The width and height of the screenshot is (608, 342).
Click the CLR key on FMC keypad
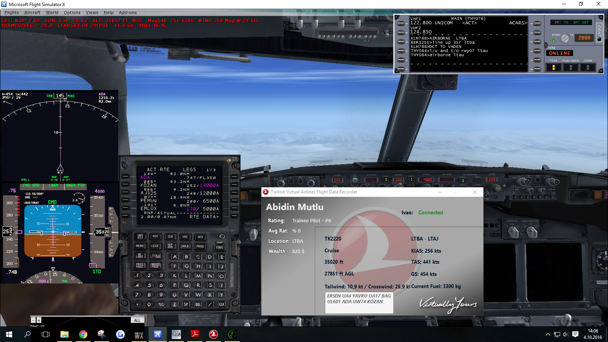[222, 304]
